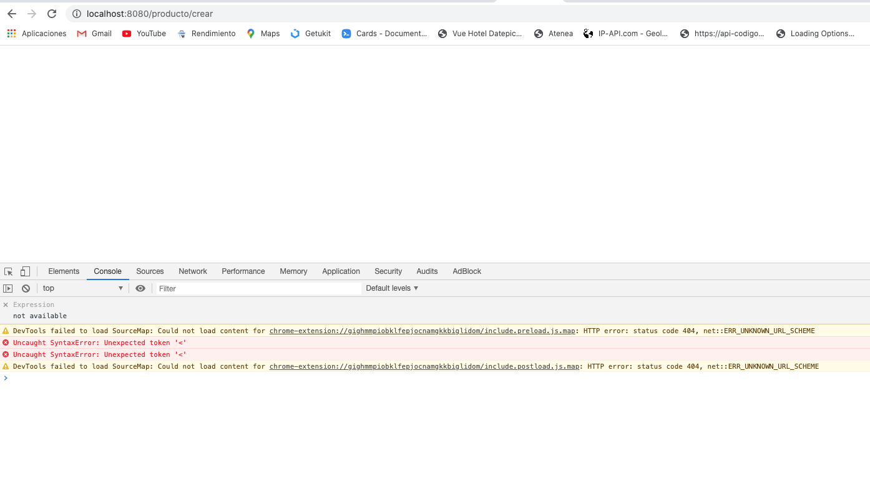Open the Getukit bookmark
The image size is (870, 481).
pyautogui.click(x=311, y=34)
